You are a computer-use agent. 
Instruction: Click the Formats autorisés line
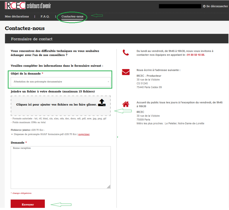tap(59, 119)
